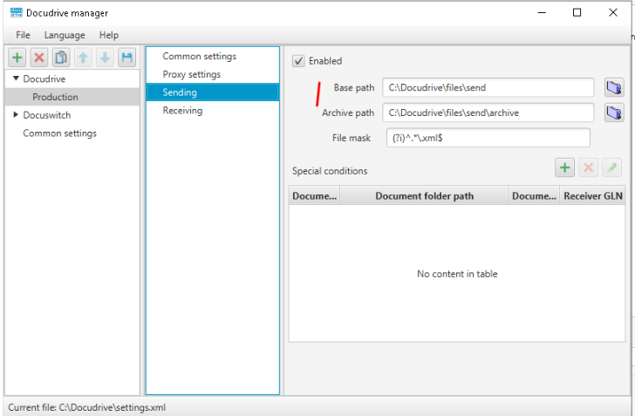Browse folder for Archive path
This screenshot has width=635, height=416.
pyautogui.click(x=614, y=113)
